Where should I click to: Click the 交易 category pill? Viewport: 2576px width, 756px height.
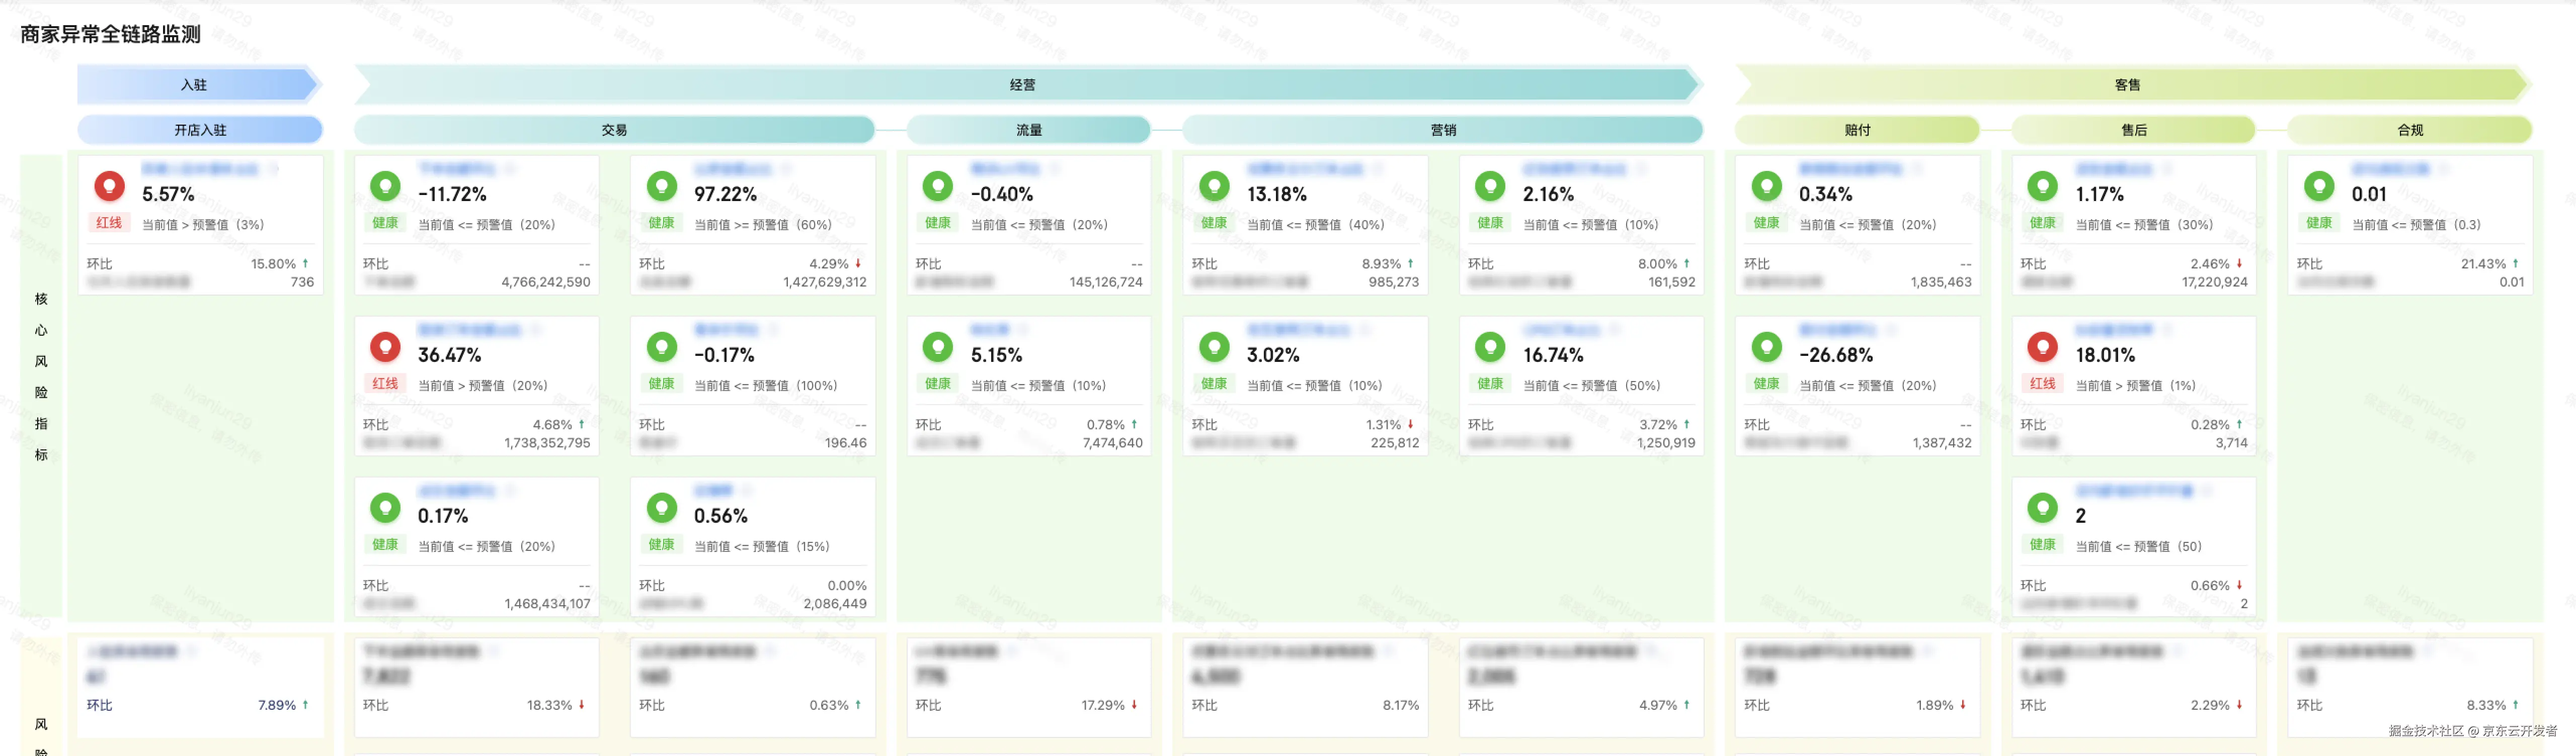[614, 130]
